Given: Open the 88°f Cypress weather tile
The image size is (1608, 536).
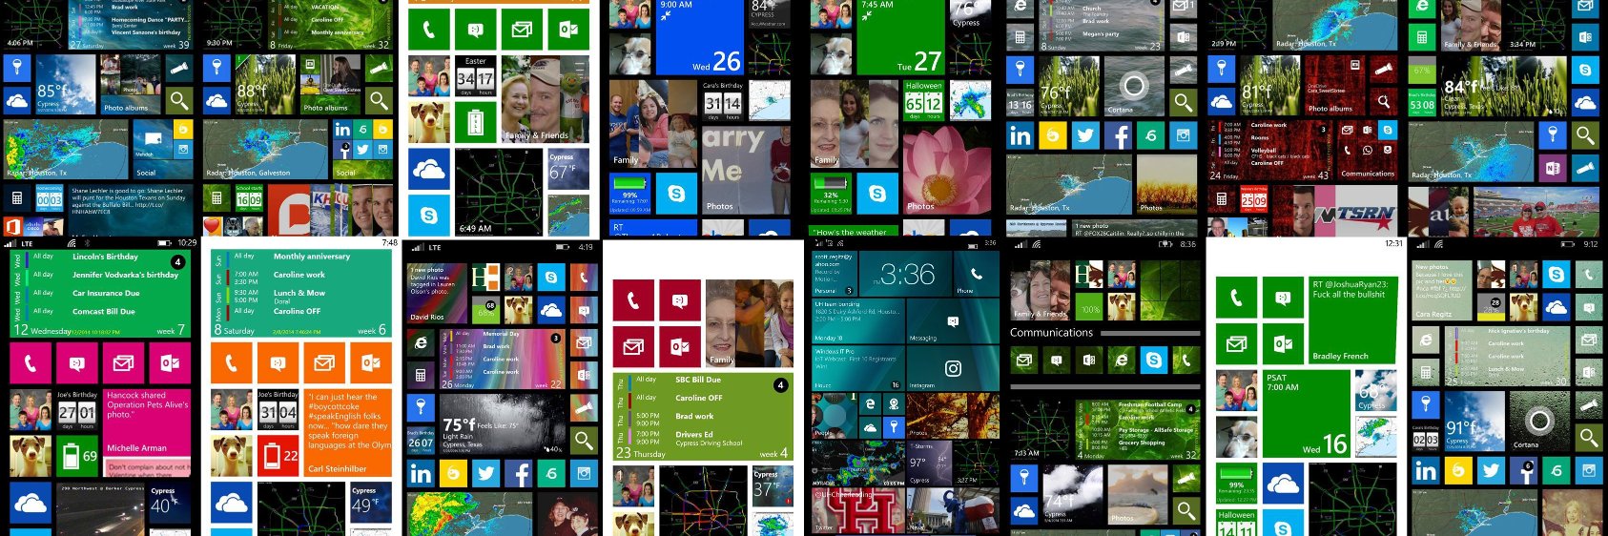Looking at the screenshot, I should point(265,86).
